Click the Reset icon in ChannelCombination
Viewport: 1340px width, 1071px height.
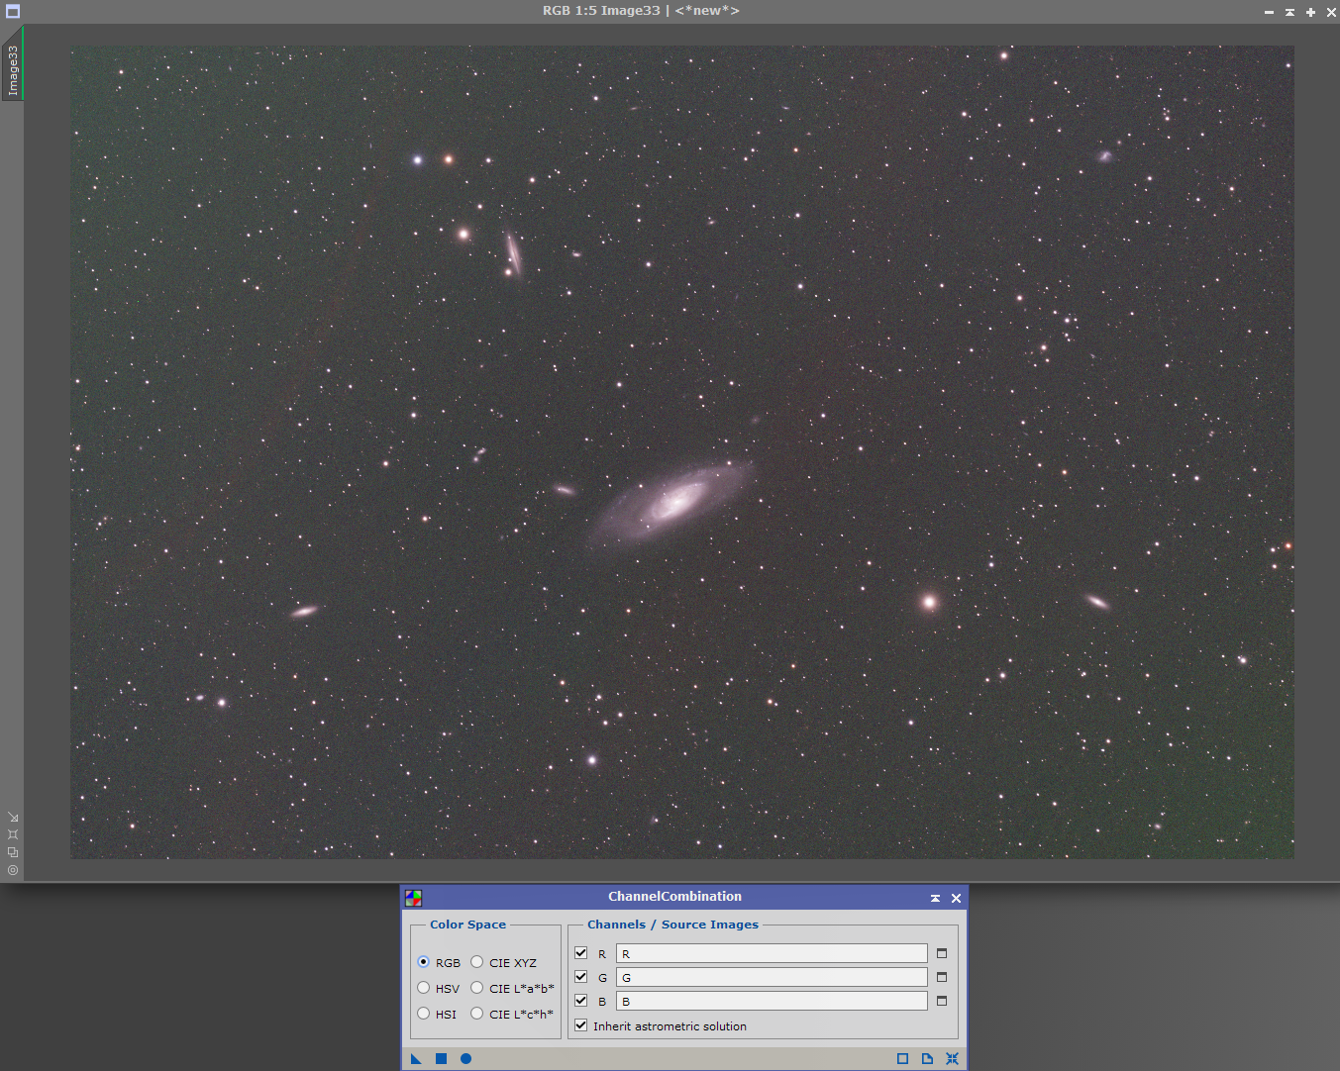(x=952, y=1058)
